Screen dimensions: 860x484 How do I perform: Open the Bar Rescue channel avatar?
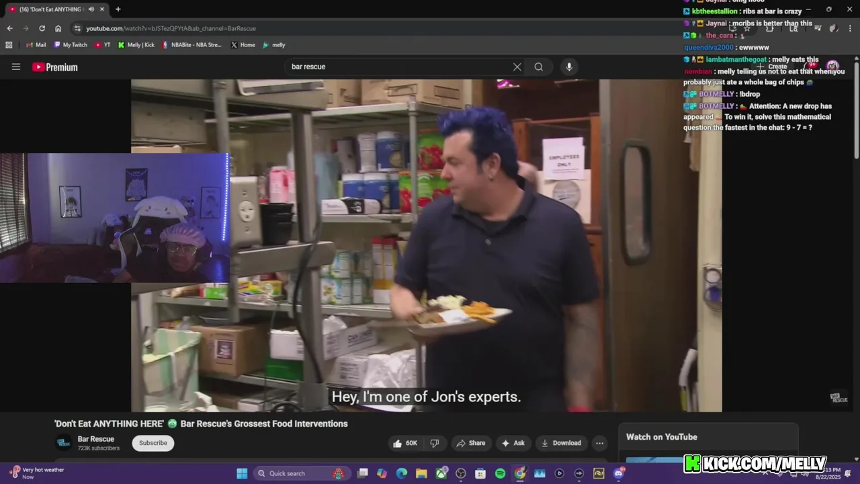(63, 443)
